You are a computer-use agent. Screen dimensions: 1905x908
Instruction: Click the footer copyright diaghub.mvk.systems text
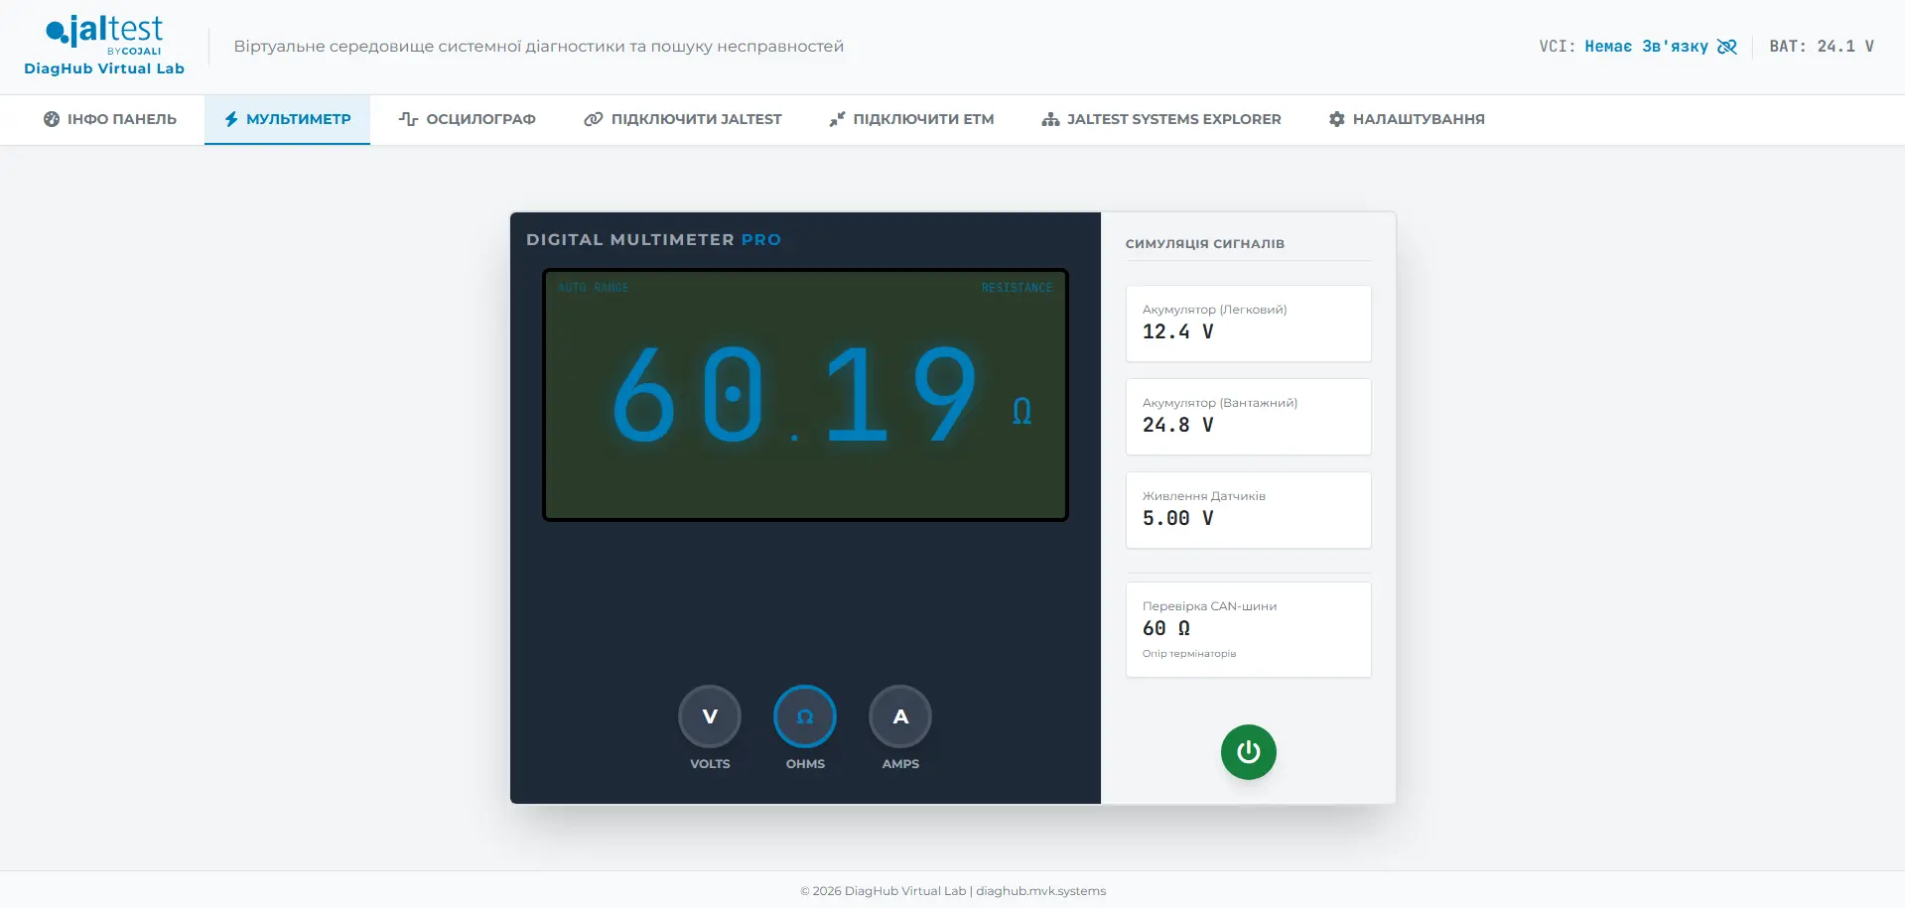tap(953, 891)
